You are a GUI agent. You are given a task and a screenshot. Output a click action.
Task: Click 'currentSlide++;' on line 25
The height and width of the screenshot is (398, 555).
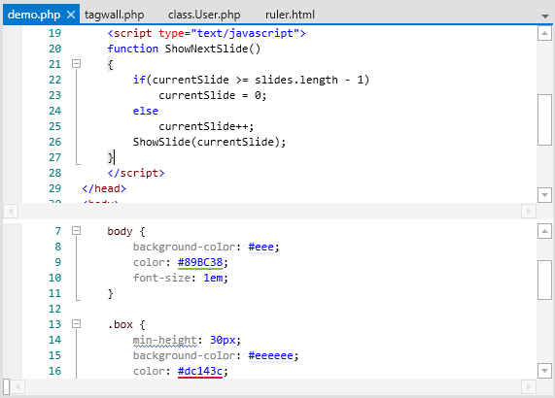[x=206, y=126]
